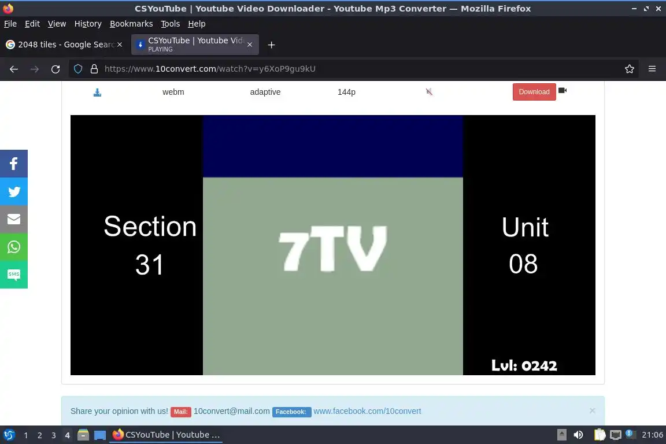Click blue download arrow icon in webm row
The image size is (666, 444).
[x=97, y=92]
